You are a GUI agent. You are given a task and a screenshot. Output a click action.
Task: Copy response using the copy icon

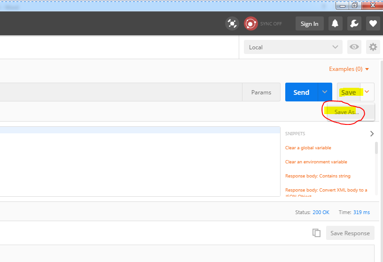(317, 233)
